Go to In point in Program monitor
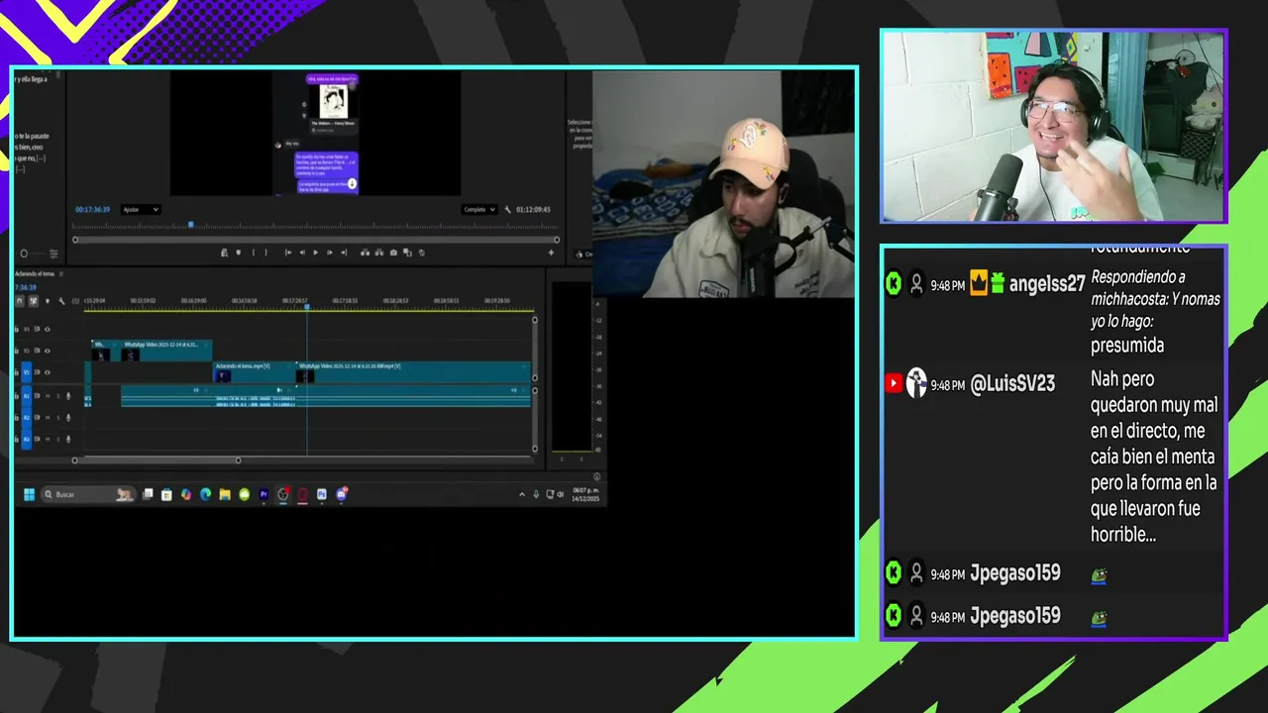Viewport: 1268px width, 713px height. [288, 253]
